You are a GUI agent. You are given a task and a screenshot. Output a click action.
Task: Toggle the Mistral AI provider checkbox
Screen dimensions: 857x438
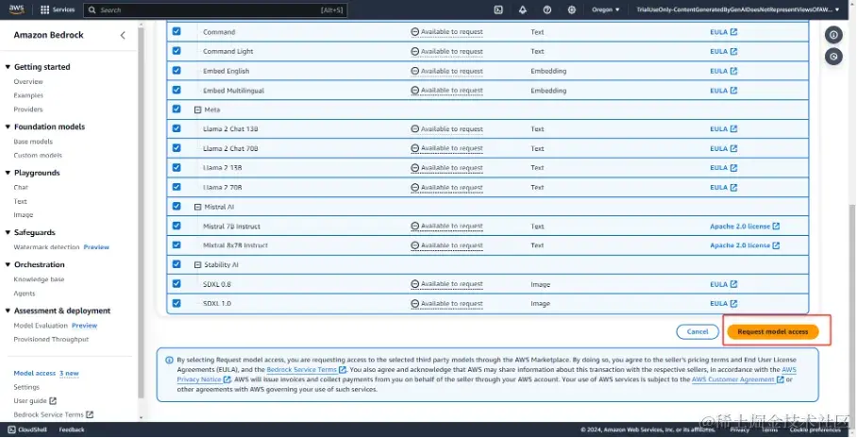click(x=176, y=206)
